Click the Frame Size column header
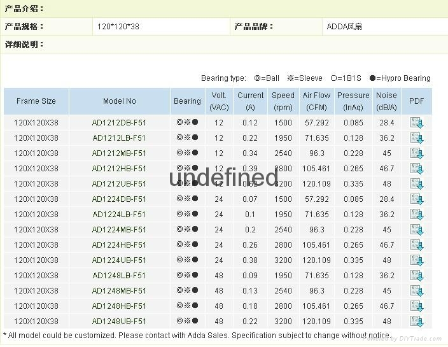448x347 pixels. 36,101
